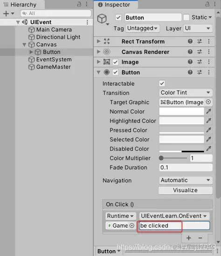Collapse the Canvas object in Hierarchy

coord(24,45)
